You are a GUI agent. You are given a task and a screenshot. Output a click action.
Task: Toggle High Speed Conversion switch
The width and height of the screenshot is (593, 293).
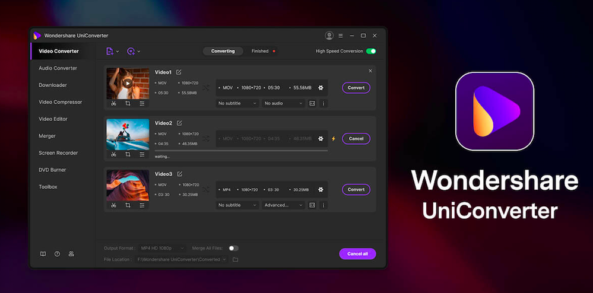(x=371, y=51)
